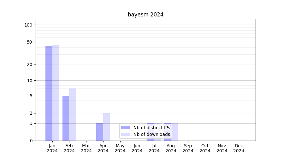Click the 'Mar 2024' x-axis label
Viewport: 284px width, 158px height.
point(86,148)
